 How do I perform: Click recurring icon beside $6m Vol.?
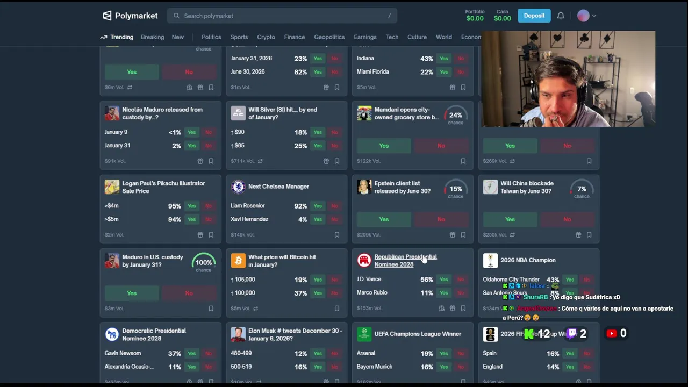(130, 88)
